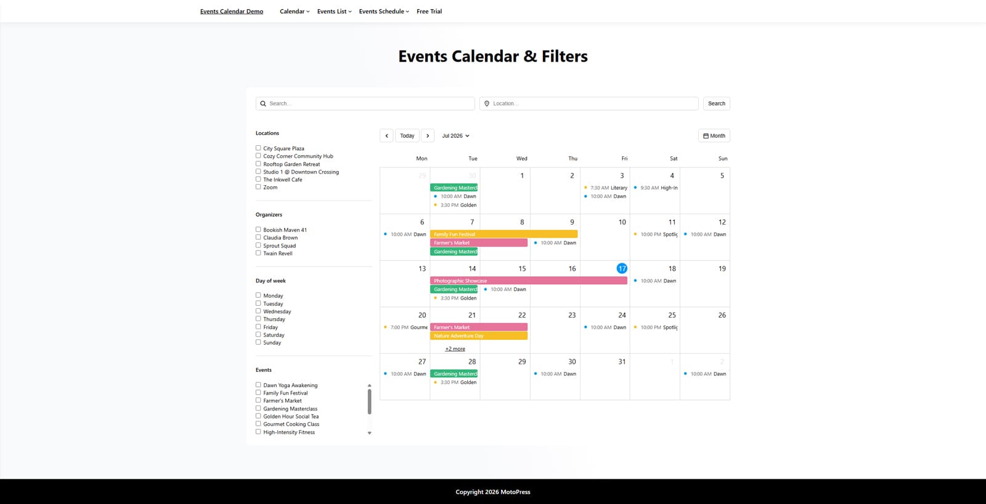
Task: Select Dawn Yoga Awakening event filter
Action: (258, 385)
